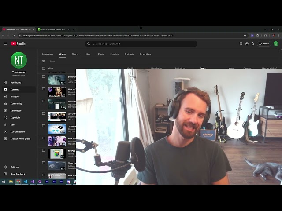This screenshot has width=282, height=211.
Task: Click the purple shield extension icon
Action: click(252, 36)
